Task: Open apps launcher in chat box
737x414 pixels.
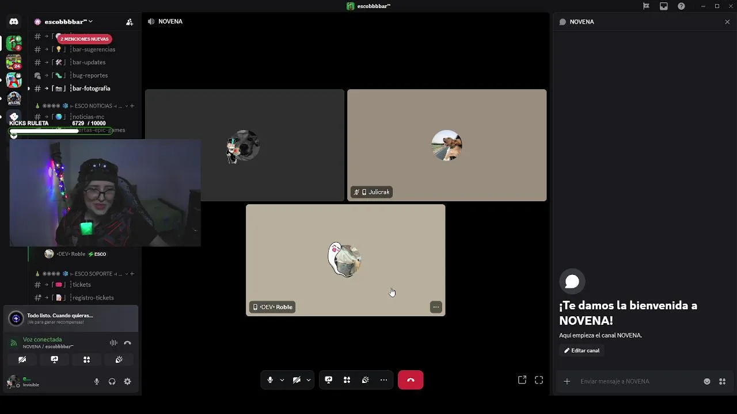Action: [722, 381]
